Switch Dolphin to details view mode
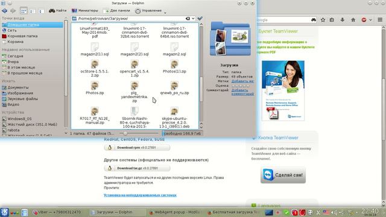 coord(41,11)
